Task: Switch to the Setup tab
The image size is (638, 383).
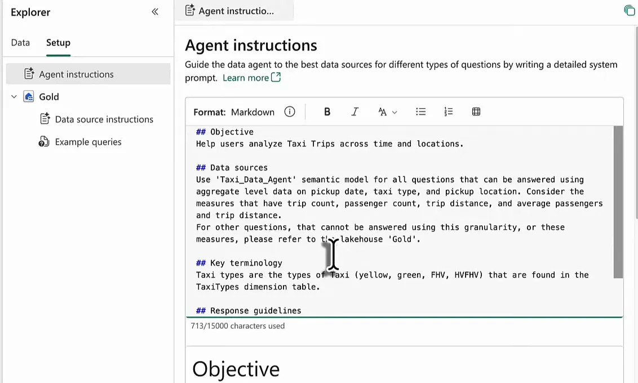Action: click(58, 43)
